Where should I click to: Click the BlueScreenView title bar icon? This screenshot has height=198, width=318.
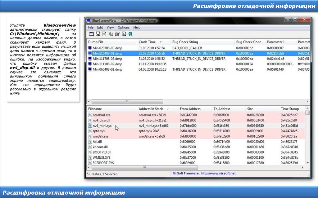point(89,21)
